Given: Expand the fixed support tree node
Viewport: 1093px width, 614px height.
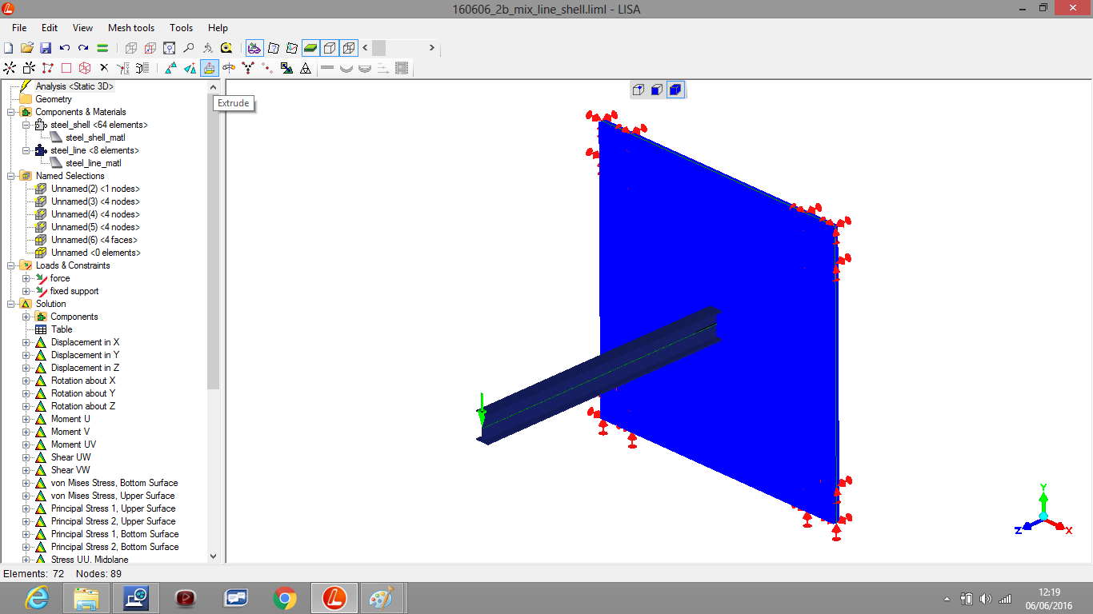Looking at the screenshot, I should pyautogui.click(x=26, y=291).
